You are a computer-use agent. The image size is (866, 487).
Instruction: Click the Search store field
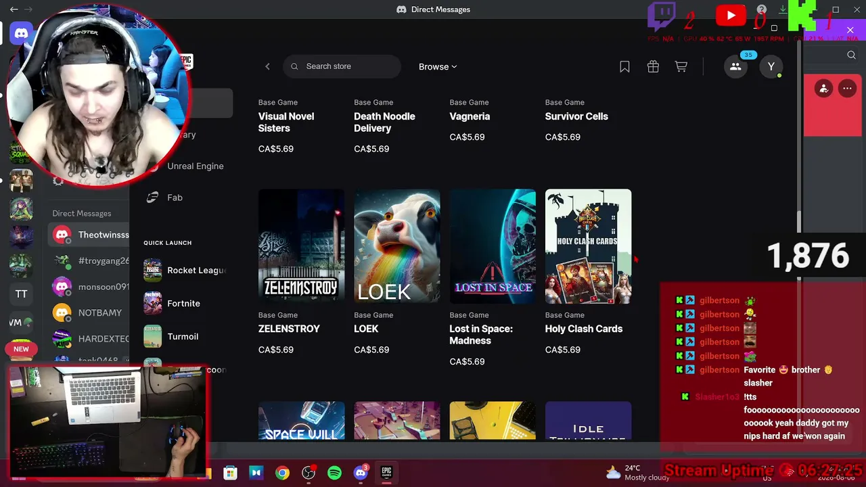(342, 66)
